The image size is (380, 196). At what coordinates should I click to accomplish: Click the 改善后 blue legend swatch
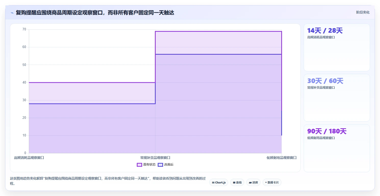160,165
